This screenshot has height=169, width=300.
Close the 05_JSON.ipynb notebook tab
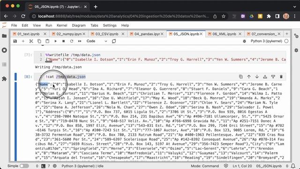tap(201, 34)
